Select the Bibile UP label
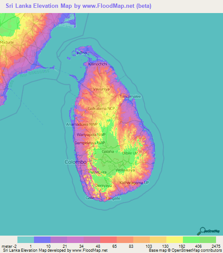The height and width of the screenshot is (253, 223). 130,153
